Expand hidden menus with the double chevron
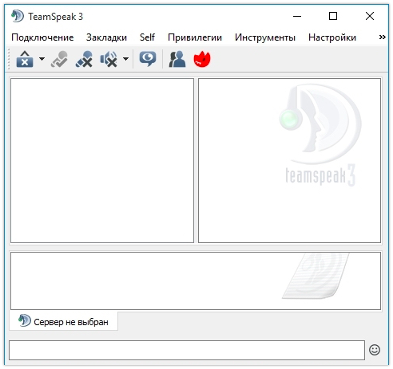Viewport: 393px width, 369px height. (x=383, y=37)
